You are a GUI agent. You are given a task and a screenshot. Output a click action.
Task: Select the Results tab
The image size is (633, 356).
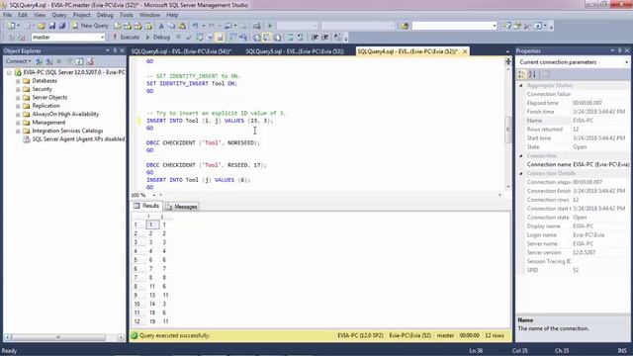tap(146, 206)
